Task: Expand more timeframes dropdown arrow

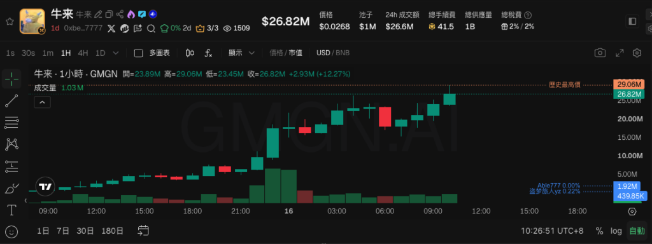Action: [x=116, y=53]
